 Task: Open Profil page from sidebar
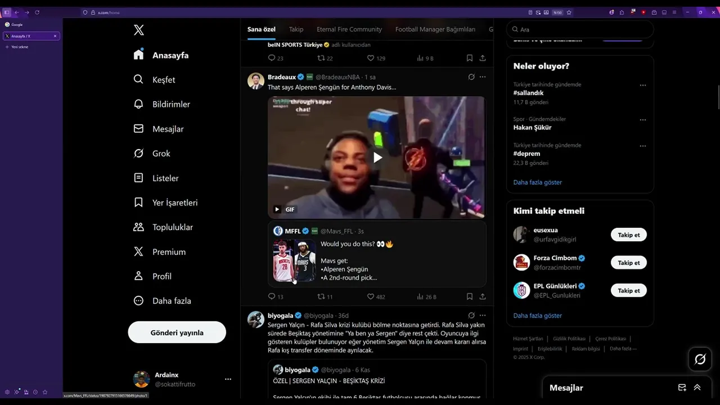click(x=152, y=276)
